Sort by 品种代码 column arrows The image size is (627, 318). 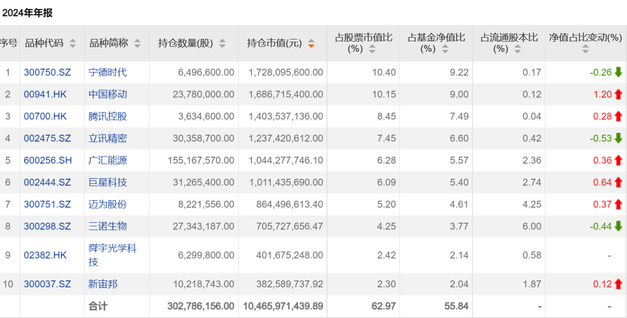(73, 44)
